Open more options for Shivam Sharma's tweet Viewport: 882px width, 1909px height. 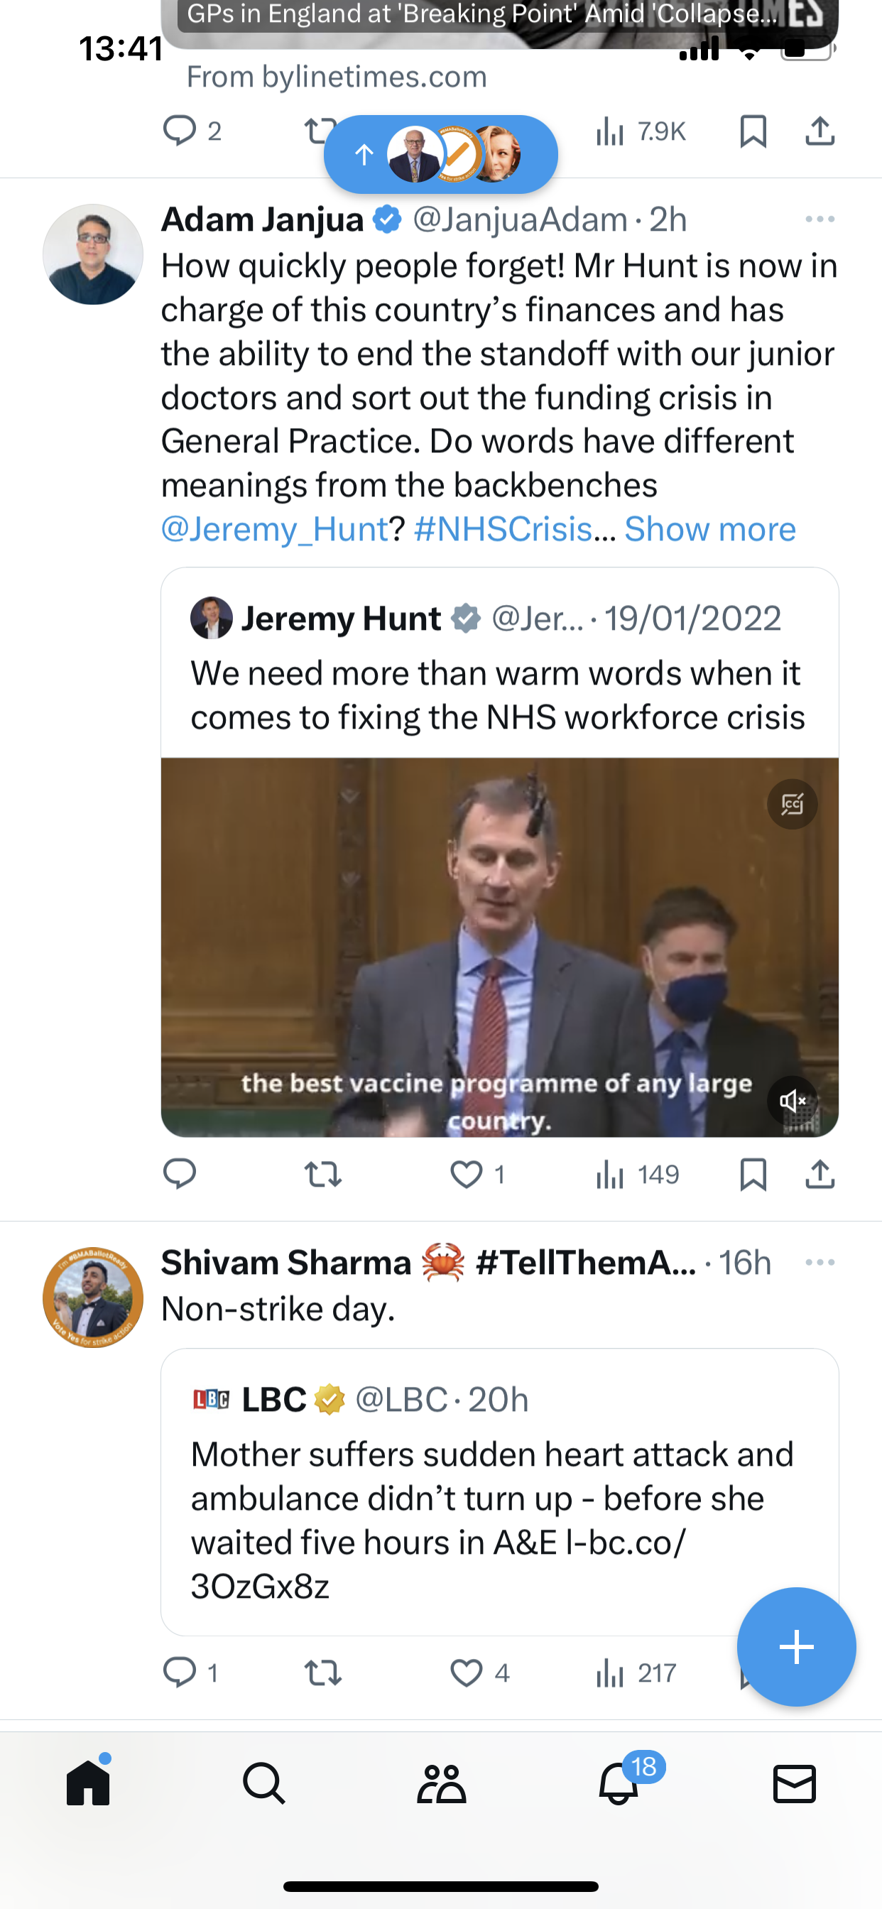click(820, 1262)
